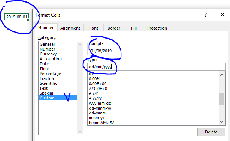Click into the Type format field

click(156, 67)
